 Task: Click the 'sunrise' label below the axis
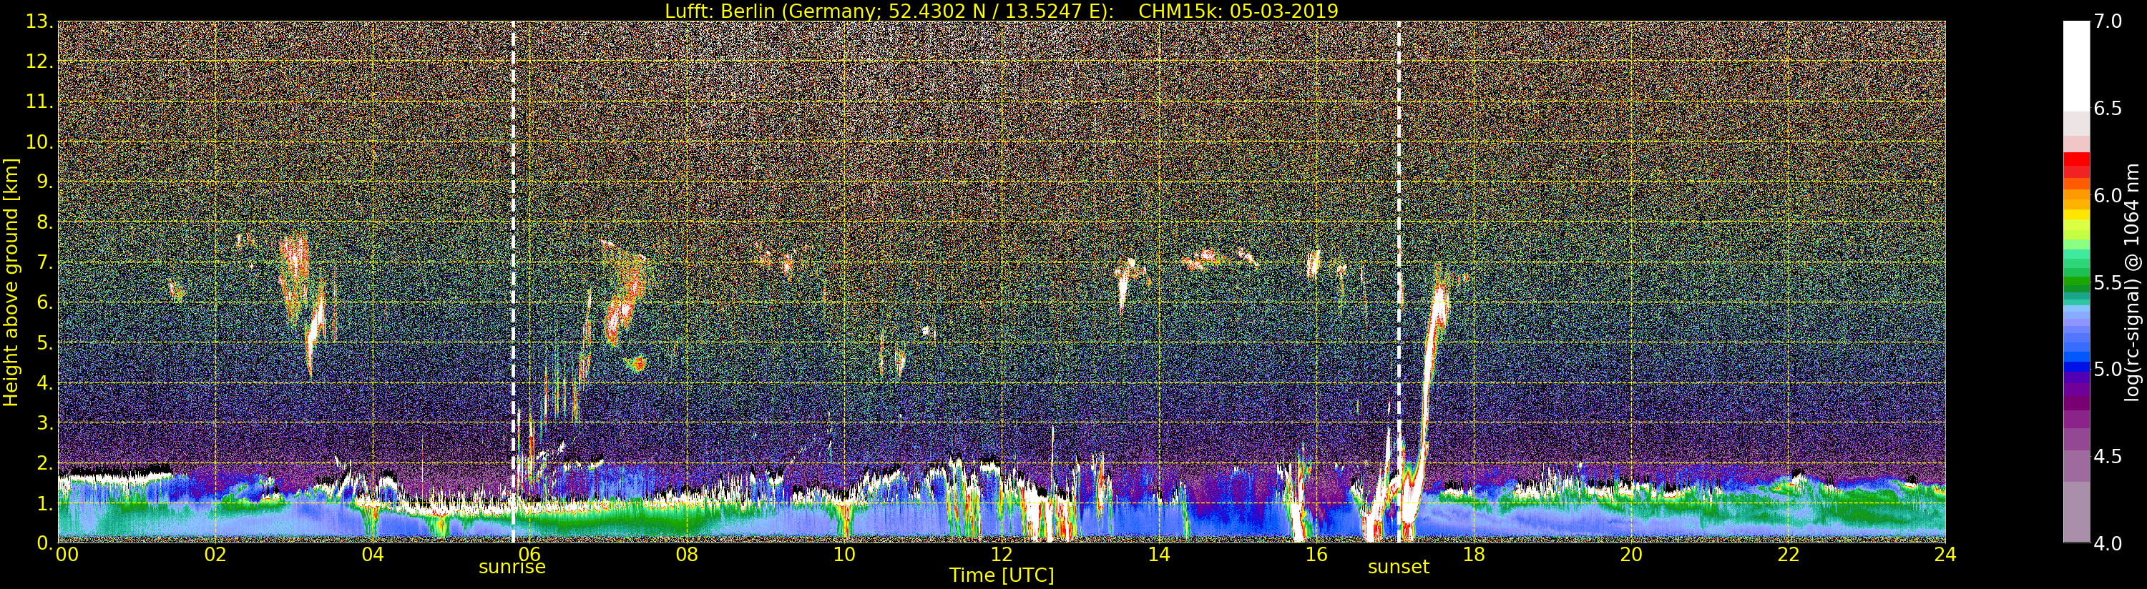[x=512, y=568]
